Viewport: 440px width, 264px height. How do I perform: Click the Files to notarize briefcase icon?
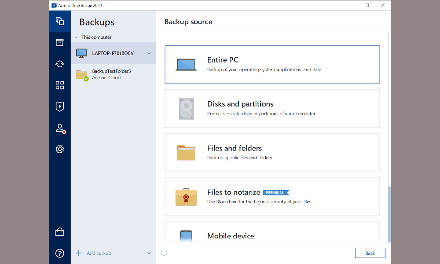(186, 197)
